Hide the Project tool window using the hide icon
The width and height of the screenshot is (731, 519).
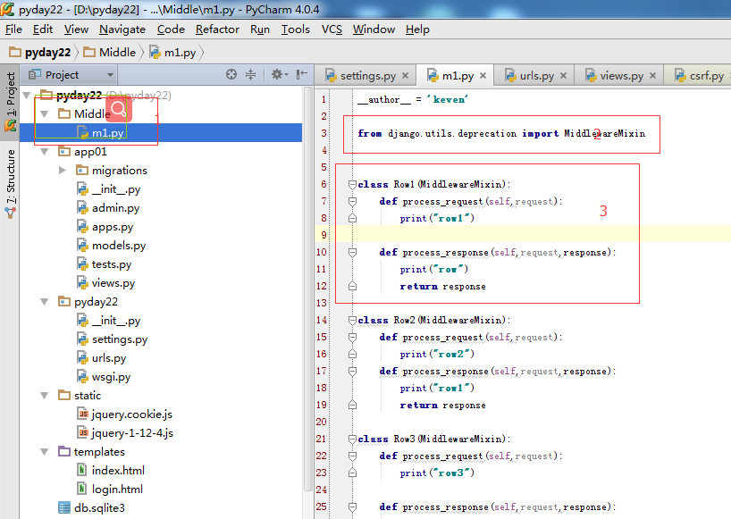pyautogui.click(x=302, y=75)
